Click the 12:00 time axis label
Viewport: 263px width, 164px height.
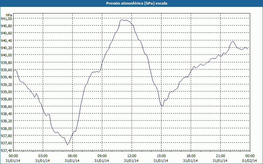[132, 156]
